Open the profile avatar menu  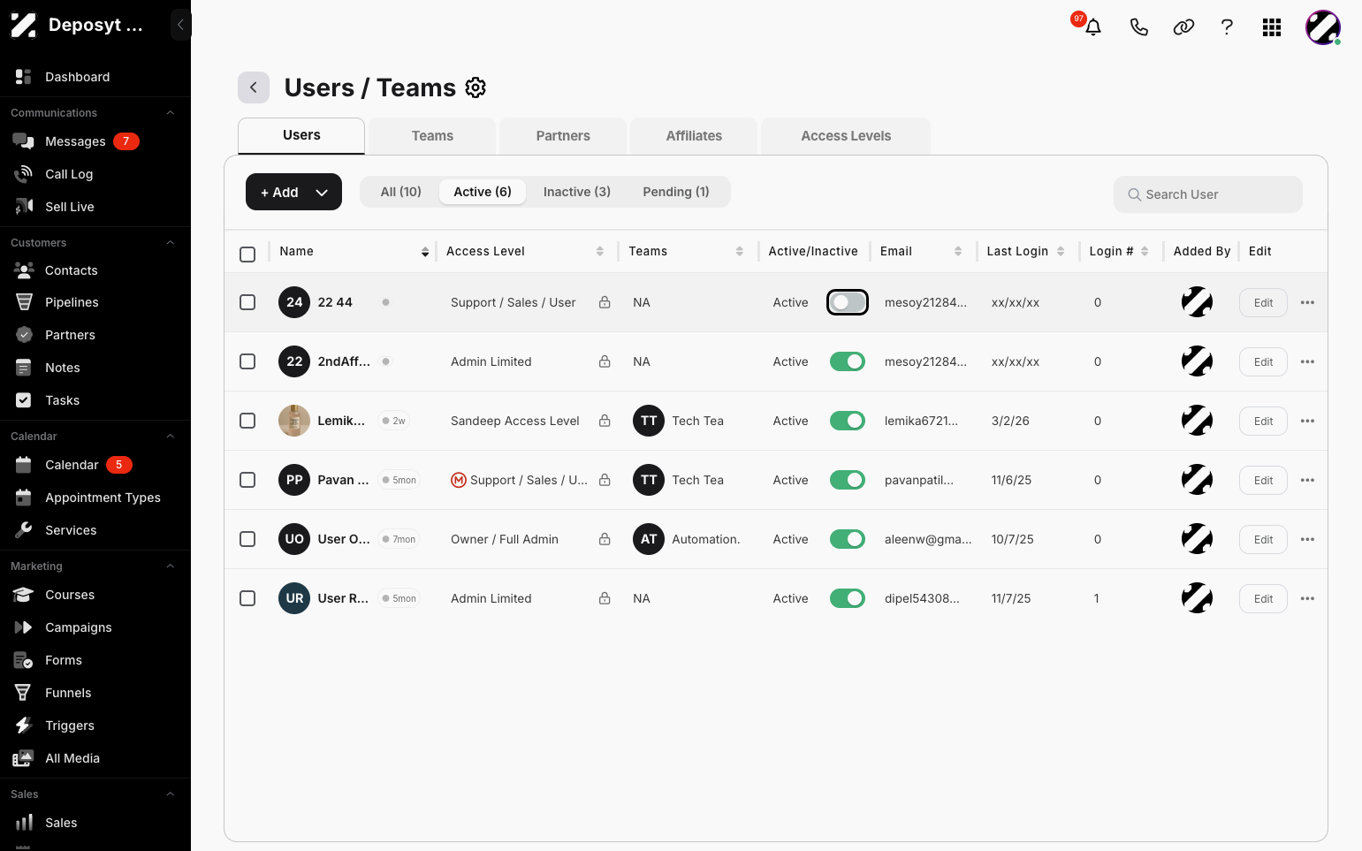point(1323,27)
